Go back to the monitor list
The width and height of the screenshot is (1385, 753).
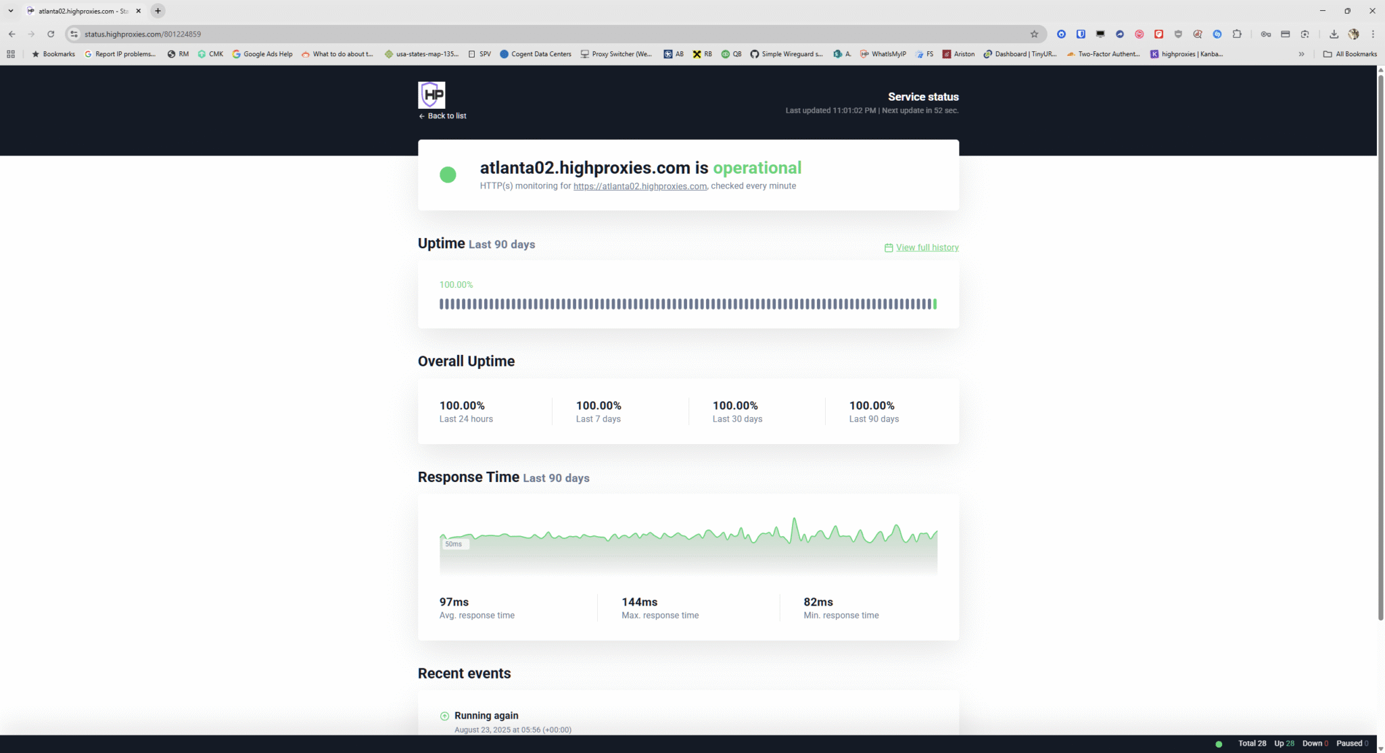pos(442,116)
